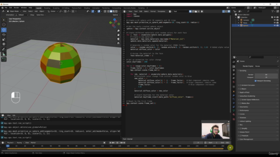Image resolution: width=280 pixels, height=157 pixels.
Task: Click the Sphere mesh data icon in outliner
Action: tap(252, 25)
